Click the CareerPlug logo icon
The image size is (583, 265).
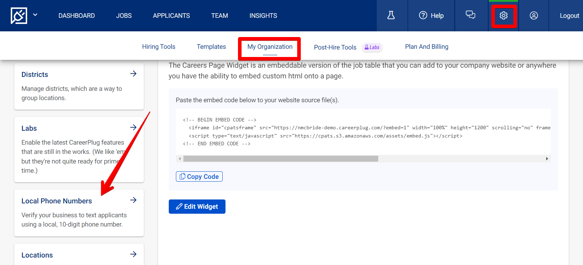tap(19, 16)
